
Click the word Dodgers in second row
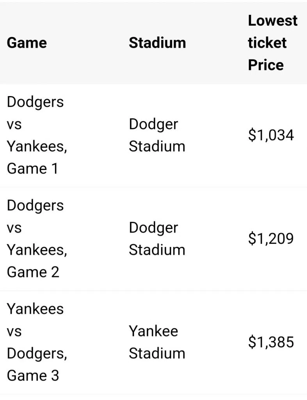[35, 205]
